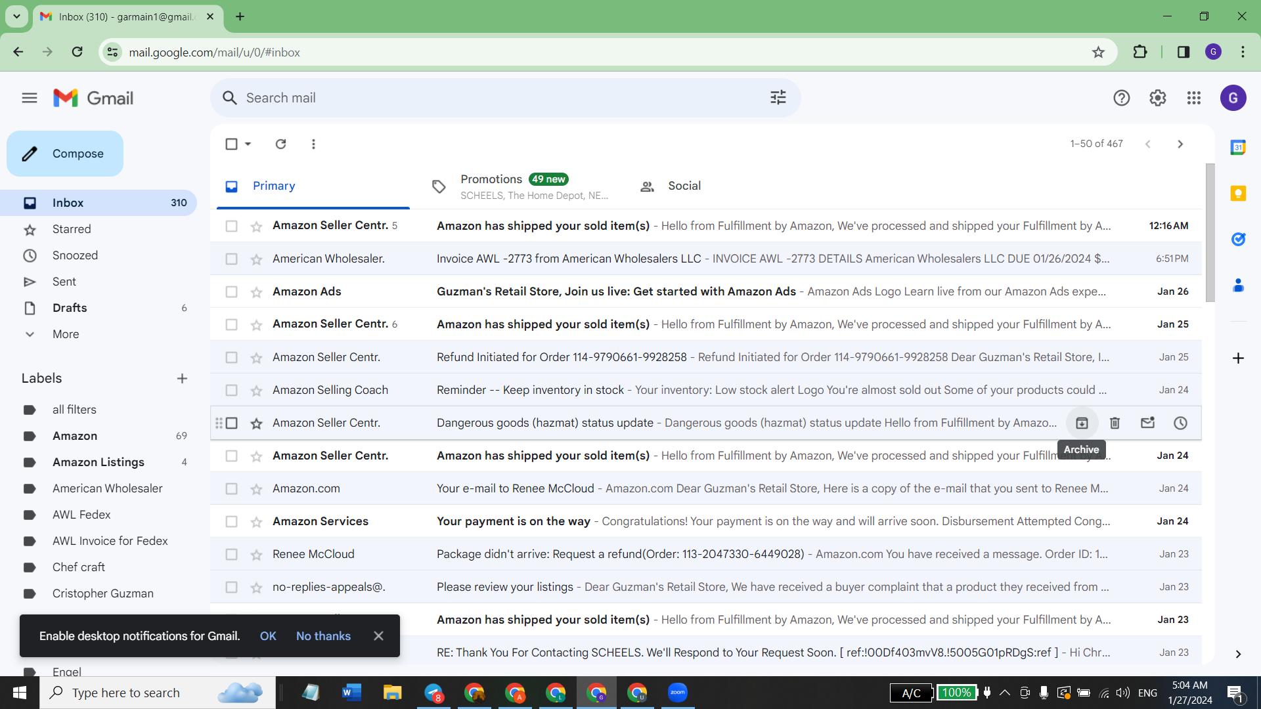Dismiss the desktop notifications banner
1261x709 pixels.
pyautogui.click(x=378, y=636)
